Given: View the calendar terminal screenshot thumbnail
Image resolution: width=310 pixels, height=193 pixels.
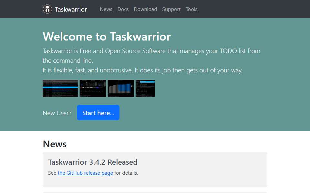Looking at the screenshot, I should point(93,88).
